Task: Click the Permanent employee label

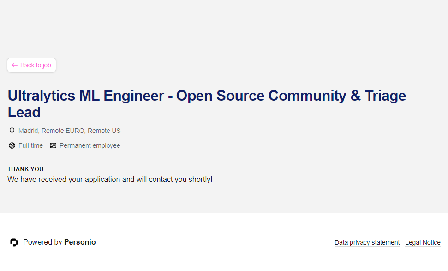Action: pyautogui.click(x=90, y=145)
